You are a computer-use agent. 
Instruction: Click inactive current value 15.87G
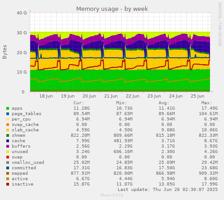(82, 184)
